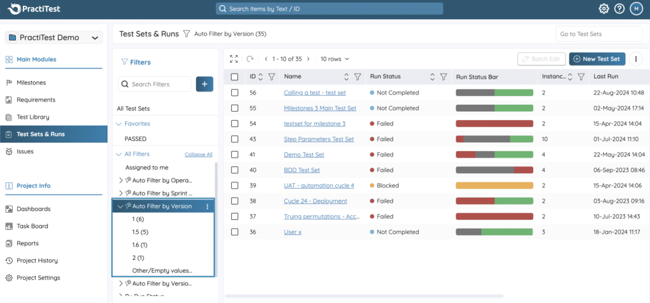
Task: Click the New Test Set button
Action: point(597,59)
